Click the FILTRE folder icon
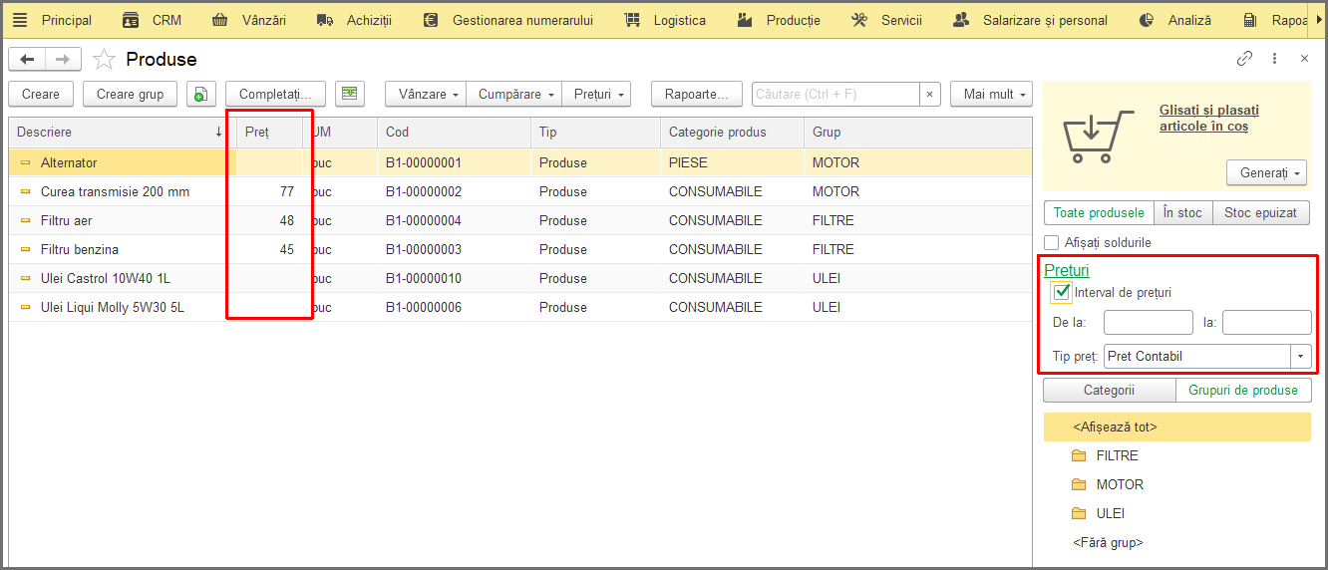The width and height of the screenshot is (1328, 570). 1079,455
